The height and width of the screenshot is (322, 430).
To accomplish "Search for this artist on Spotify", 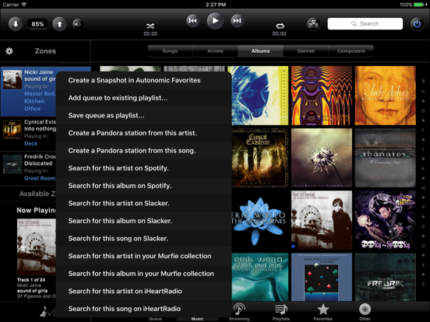I will 144,168.
